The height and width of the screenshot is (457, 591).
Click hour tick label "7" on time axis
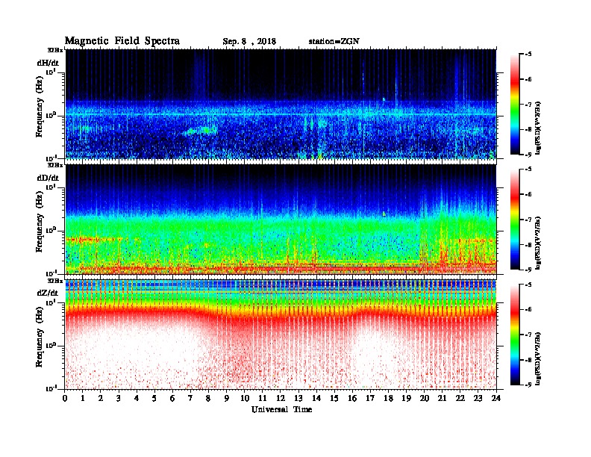coord(190,399)
